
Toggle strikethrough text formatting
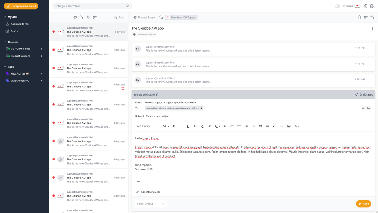coord(195,126)
